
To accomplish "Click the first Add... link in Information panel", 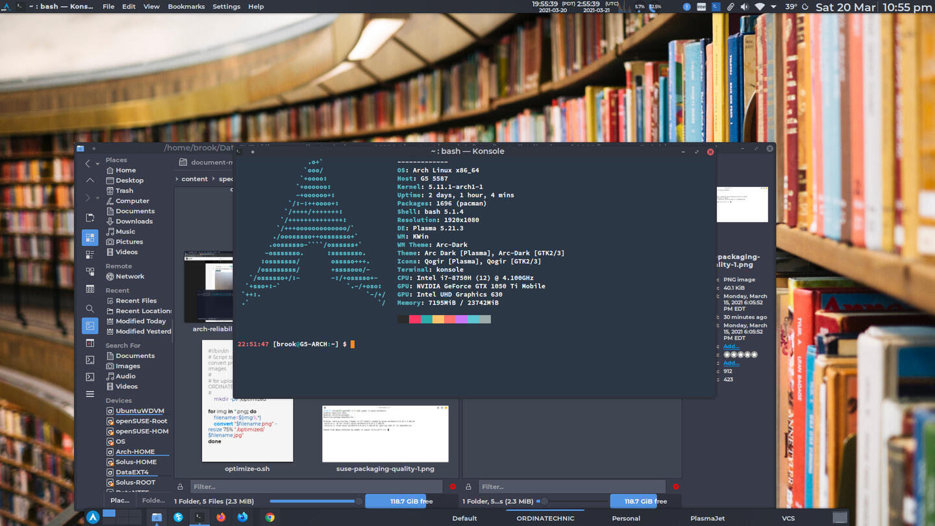I will 731,346.
